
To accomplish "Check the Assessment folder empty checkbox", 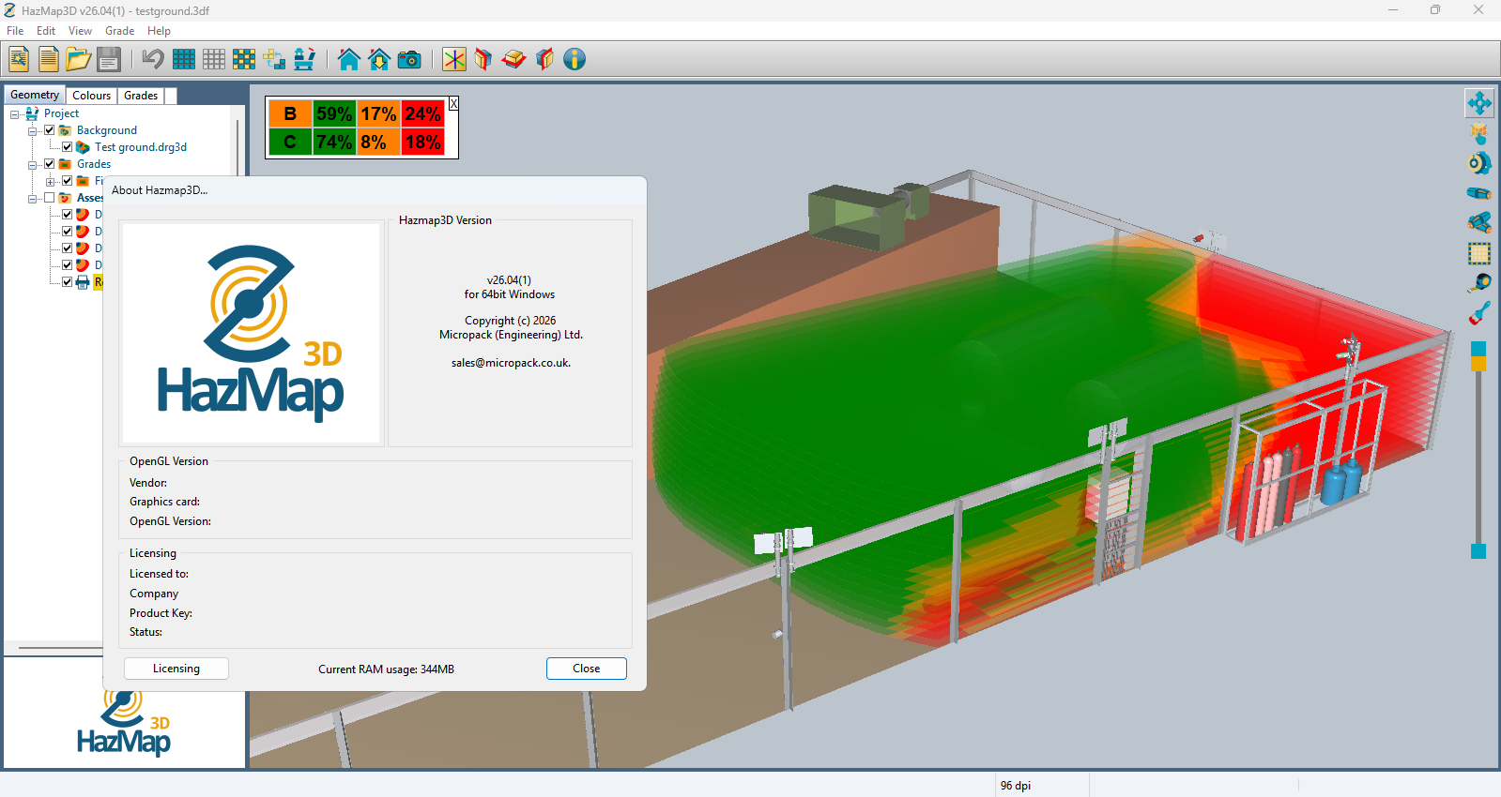I will pos(50,198).
